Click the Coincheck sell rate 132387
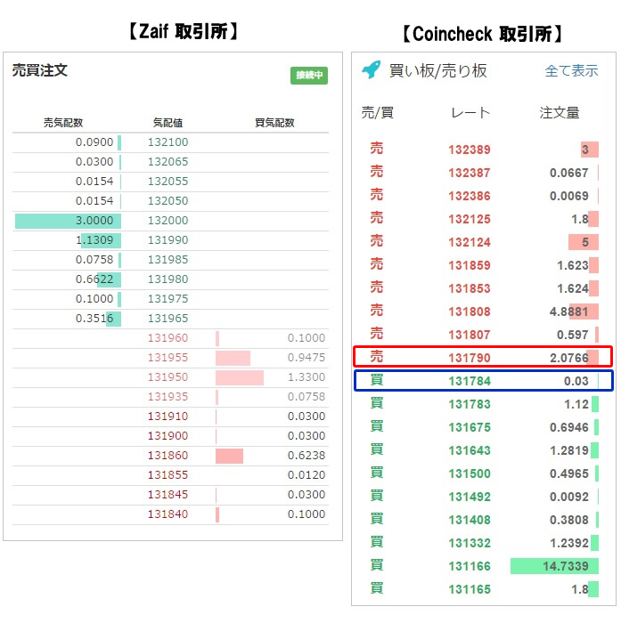621x623 pixels. point(470,173)
